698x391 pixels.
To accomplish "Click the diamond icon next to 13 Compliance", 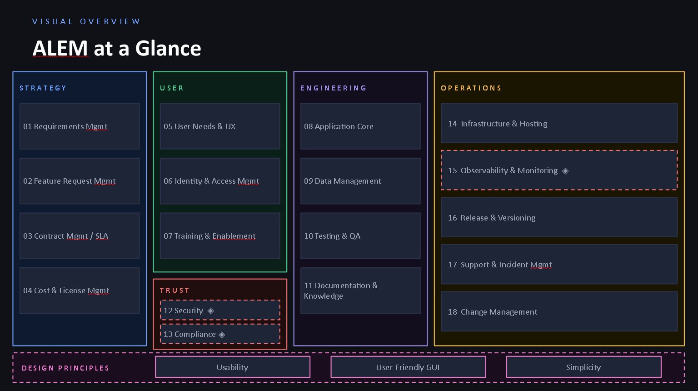I will [222, 335].
